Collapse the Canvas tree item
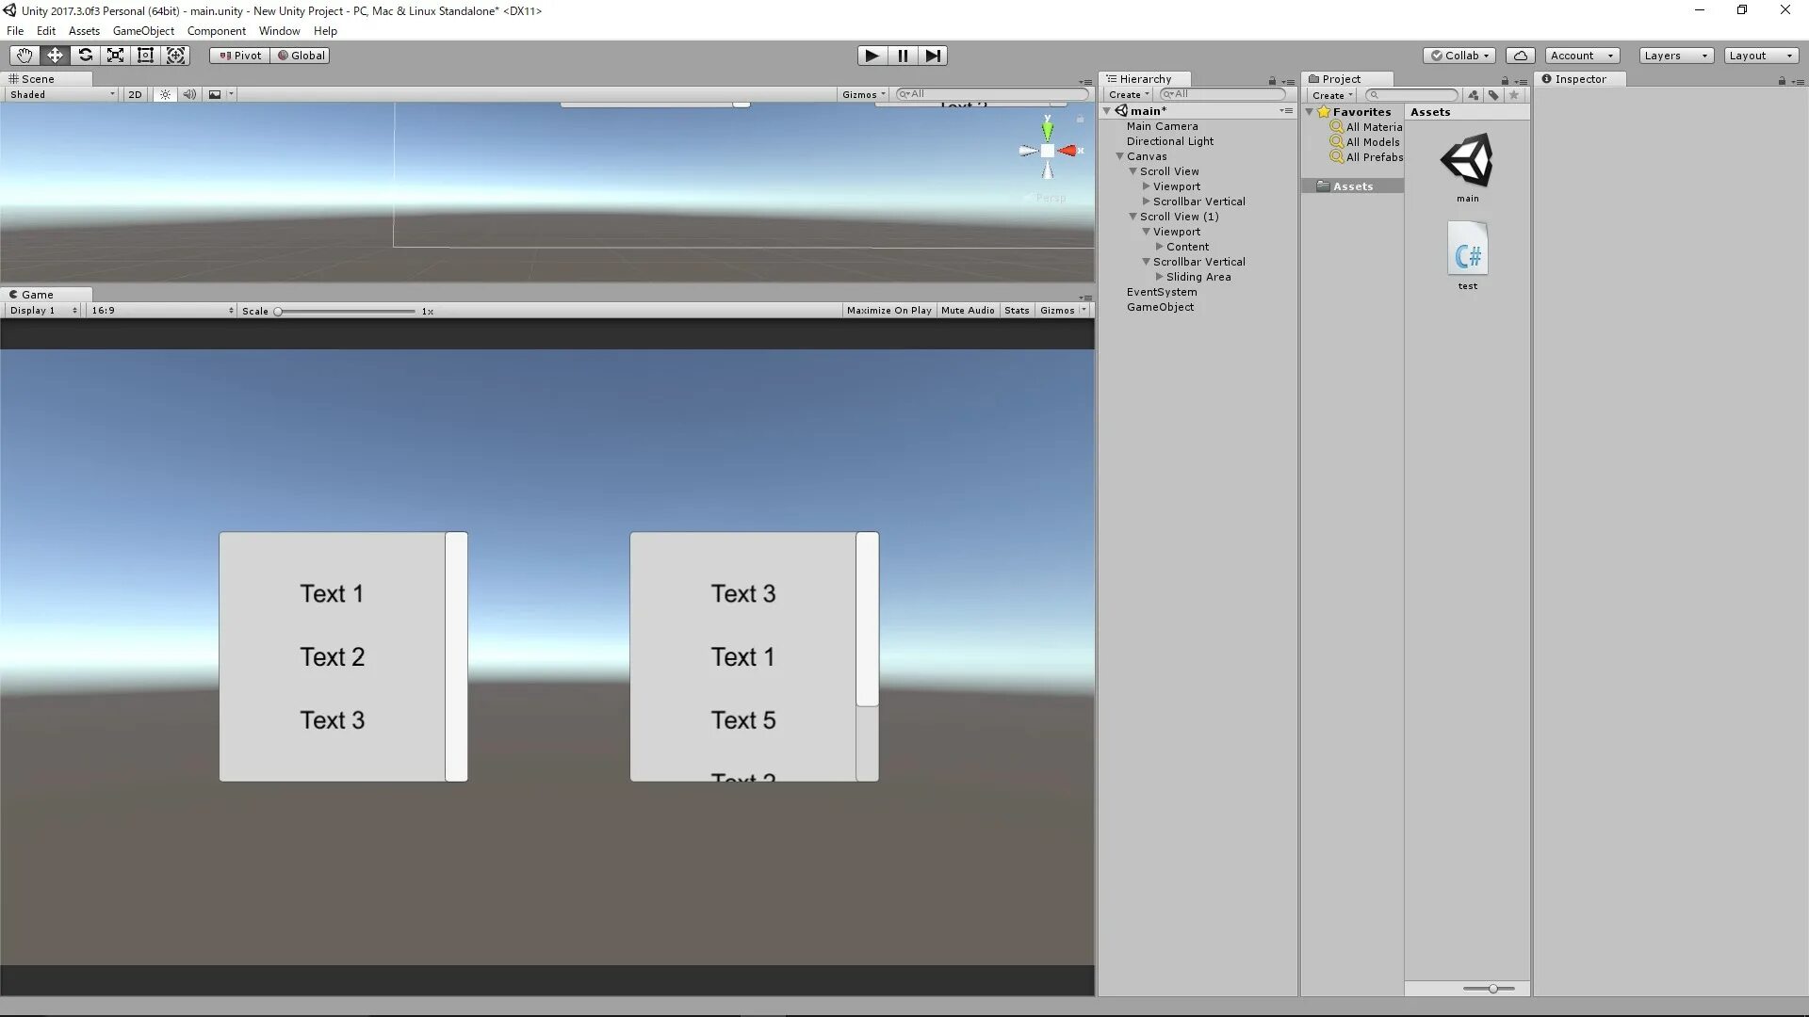 1120,156
